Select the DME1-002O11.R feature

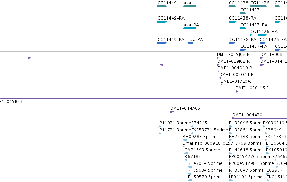(220, 78)
